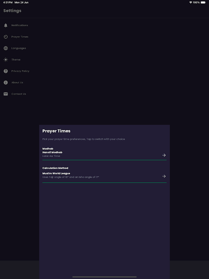Image resolution: width=209 pixels, height=279 pixels.
Task: Open the About Us page
Action: pyautogui.click(x=17, y=83)
